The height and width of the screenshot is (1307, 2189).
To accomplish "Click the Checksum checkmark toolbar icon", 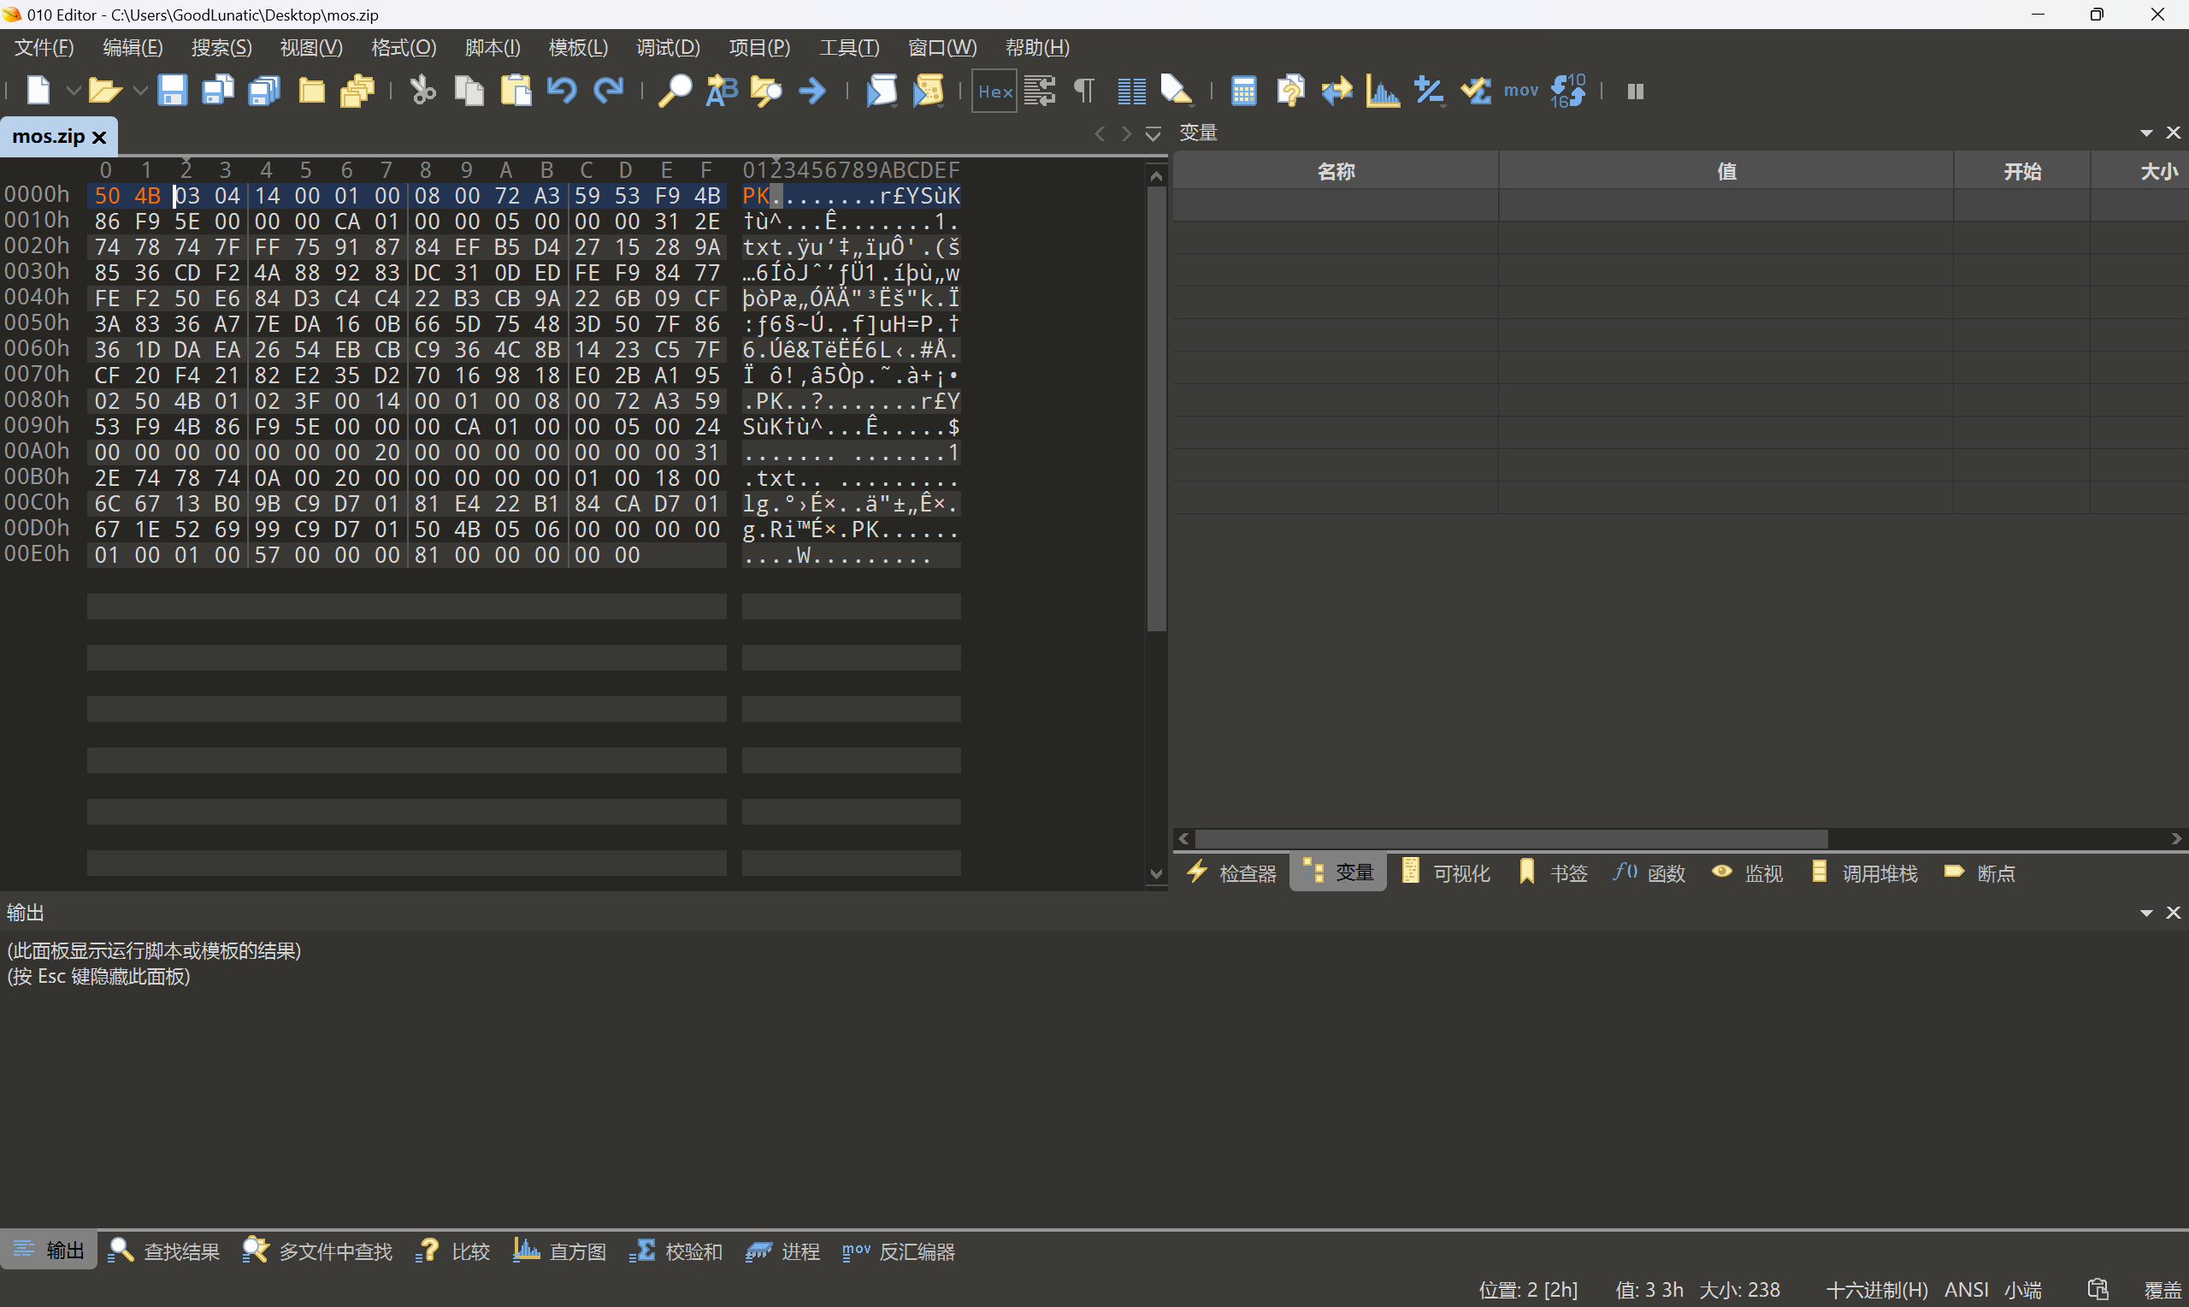I will click(1475, 91).
